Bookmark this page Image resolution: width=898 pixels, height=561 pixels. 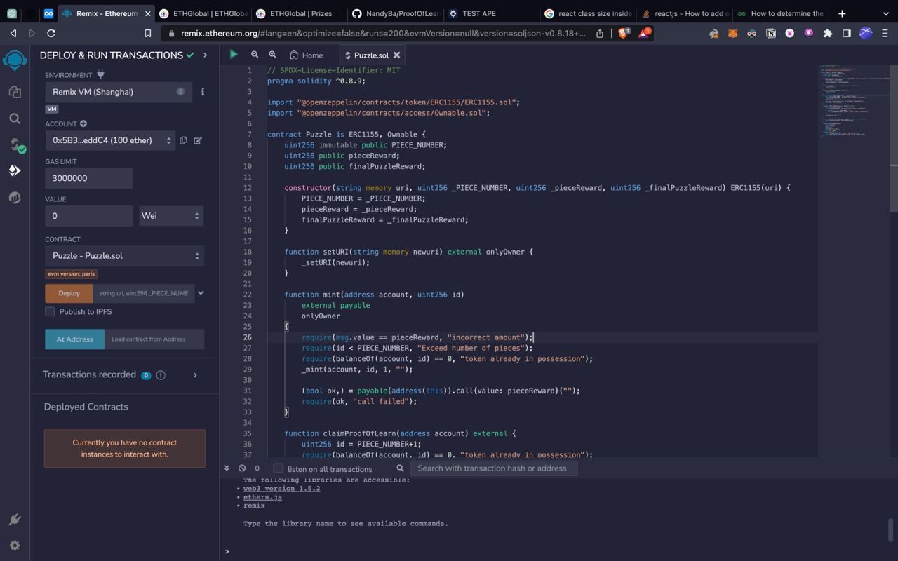click(147, 33)
